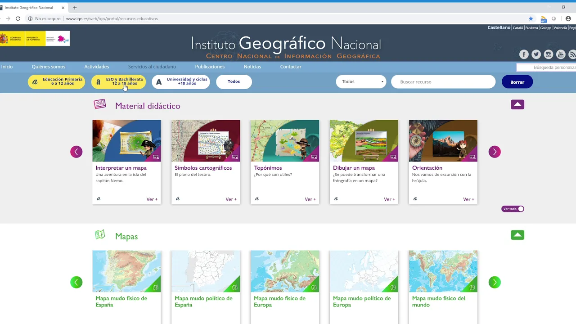Switch language to Català

point(518,28)
